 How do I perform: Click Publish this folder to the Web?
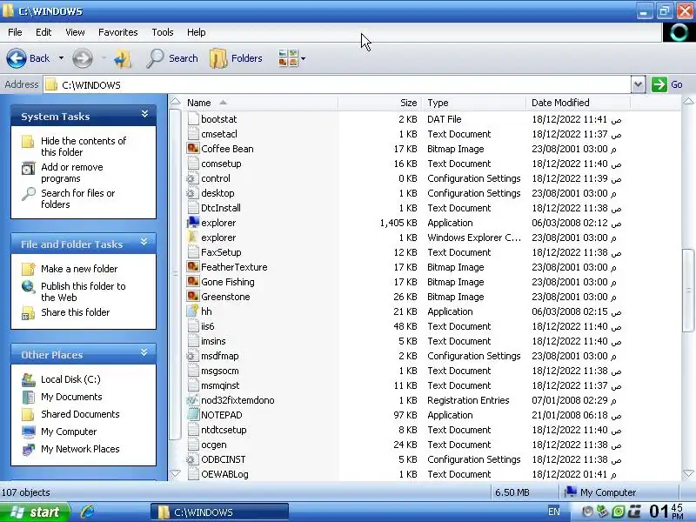click(83, 291)
